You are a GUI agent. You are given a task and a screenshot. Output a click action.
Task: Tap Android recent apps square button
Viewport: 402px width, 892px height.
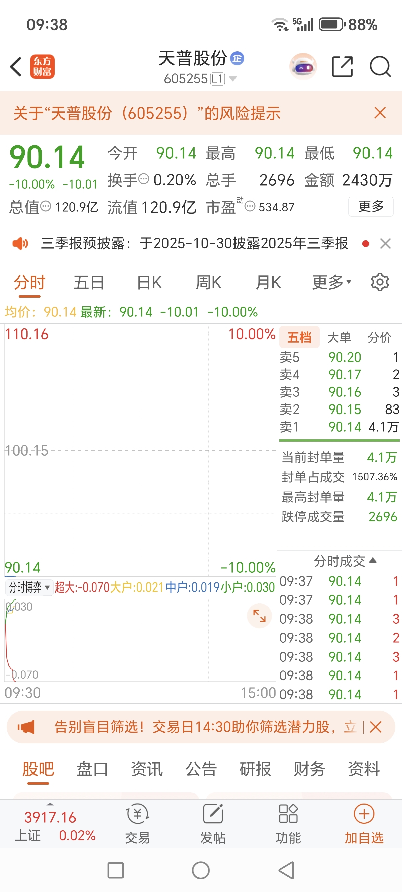(x=115, y=870)
